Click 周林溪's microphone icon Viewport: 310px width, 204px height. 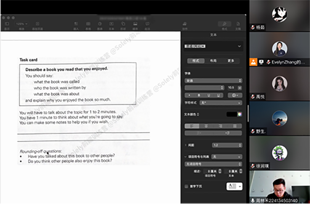(x=253, y=200)
